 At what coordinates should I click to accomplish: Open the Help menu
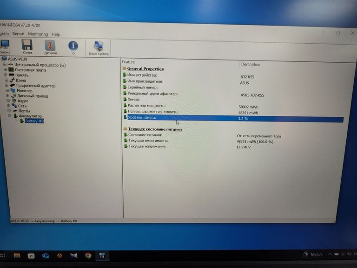pyautogui.click(x=56, y=34)
